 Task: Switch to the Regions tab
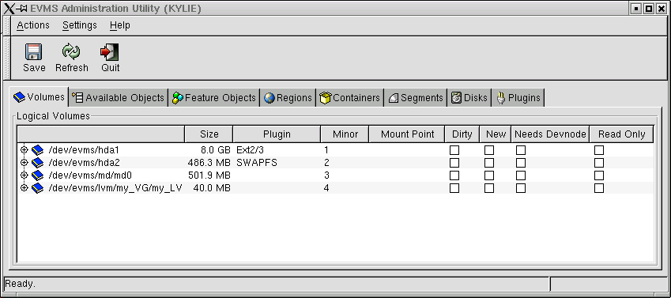[x=288, y=98]
